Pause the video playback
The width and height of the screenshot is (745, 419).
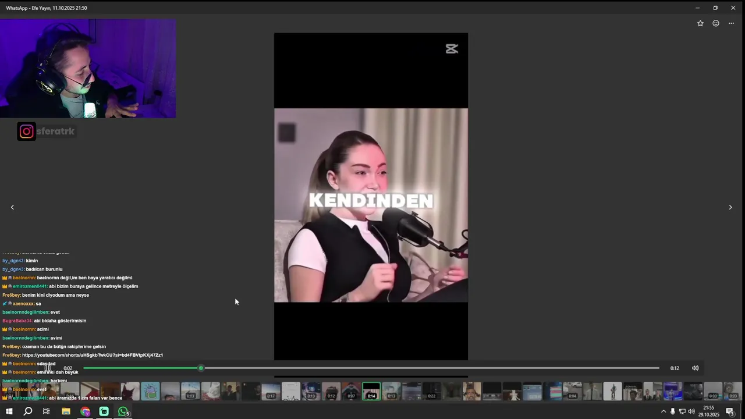pos(48,368)
